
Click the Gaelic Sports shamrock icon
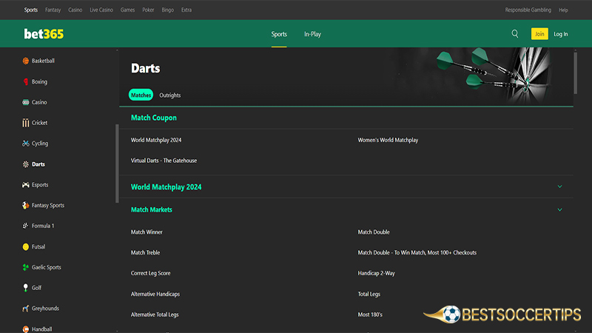[26, 267]
